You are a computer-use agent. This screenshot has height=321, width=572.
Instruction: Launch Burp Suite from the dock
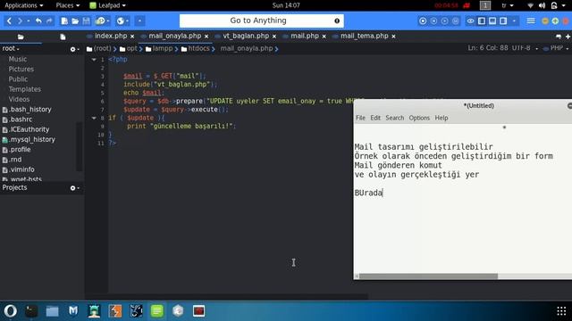[115, 311]
